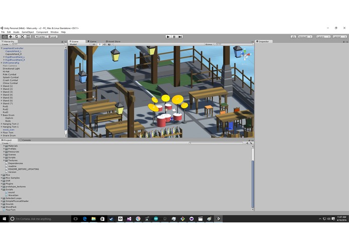Toggle 2D scene view mode
Viewport: 349px width, 248px height.
click(x=94, y=44)
